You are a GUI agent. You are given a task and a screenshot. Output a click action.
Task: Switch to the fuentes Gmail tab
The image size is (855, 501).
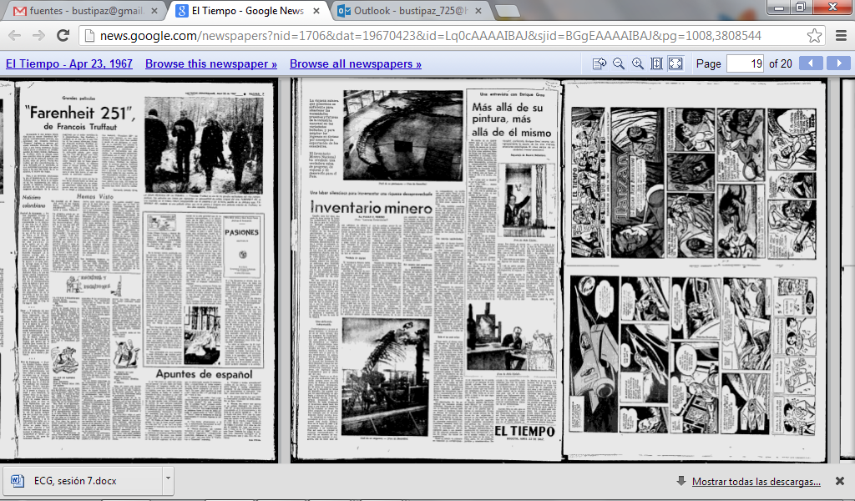85,11
